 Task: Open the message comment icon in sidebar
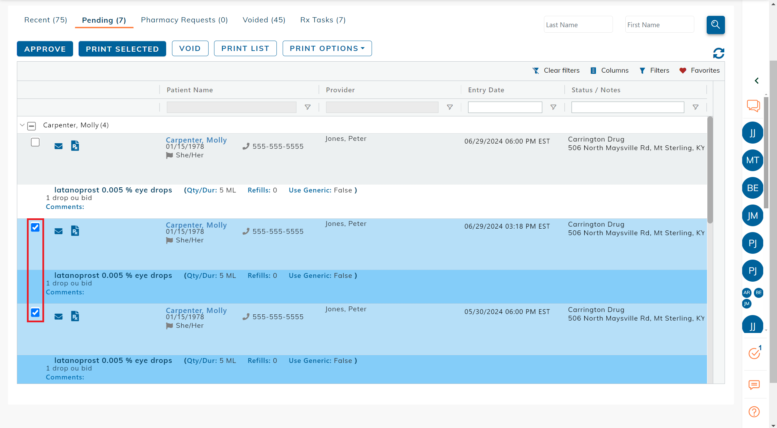754,385
